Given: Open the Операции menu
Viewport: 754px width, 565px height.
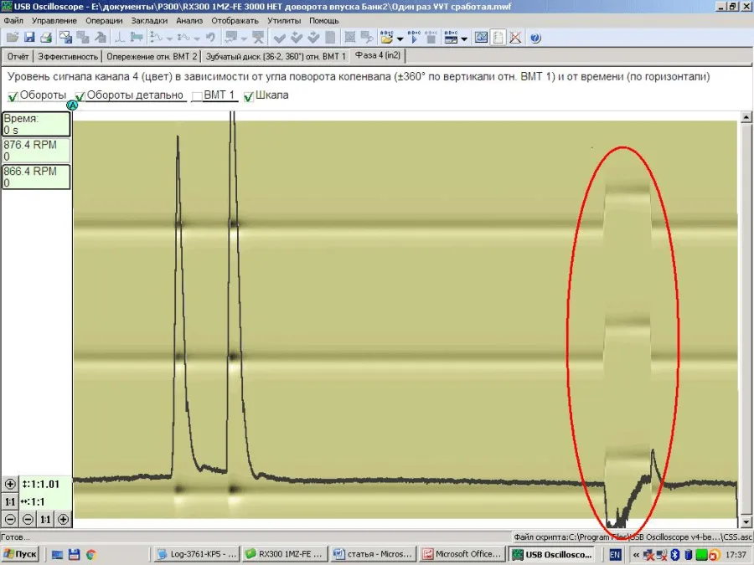Looking at the screenshot, I should pos(104,21).
